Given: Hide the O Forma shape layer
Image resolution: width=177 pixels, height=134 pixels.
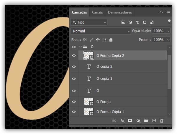Looking at the screenshot, I should pos(74,102).
